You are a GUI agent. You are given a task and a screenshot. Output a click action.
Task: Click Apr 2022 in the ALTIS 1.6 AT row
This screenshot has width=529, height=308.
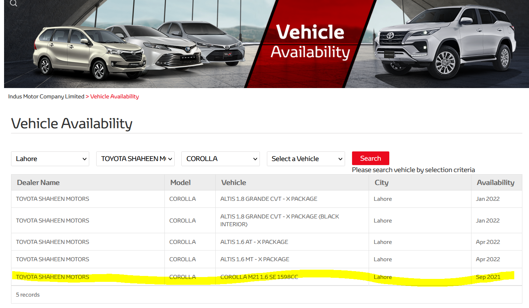tap(488, 242)
